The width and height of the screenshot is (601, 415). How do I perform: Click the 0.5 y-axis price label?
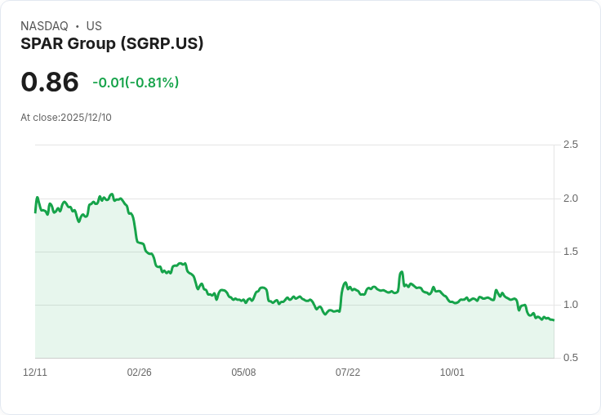click(x=570, y=358)
